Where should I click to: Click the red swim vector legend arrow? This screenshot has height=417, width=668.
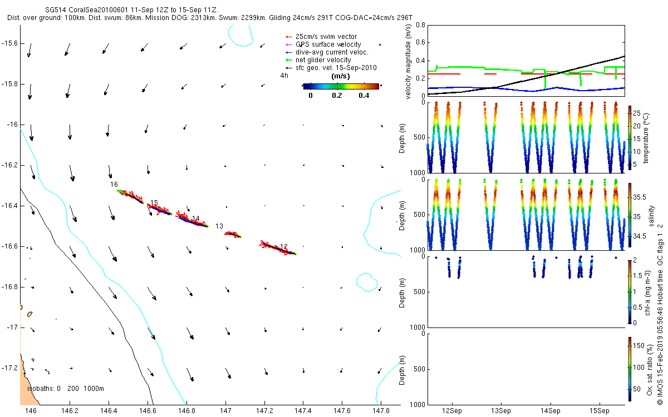tap(288, 37)
